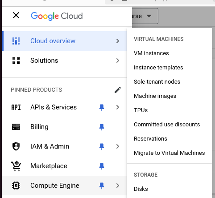Open Compute Engine
The width and height of the screenshot is (215, 198).
click(x=64, y=186)
